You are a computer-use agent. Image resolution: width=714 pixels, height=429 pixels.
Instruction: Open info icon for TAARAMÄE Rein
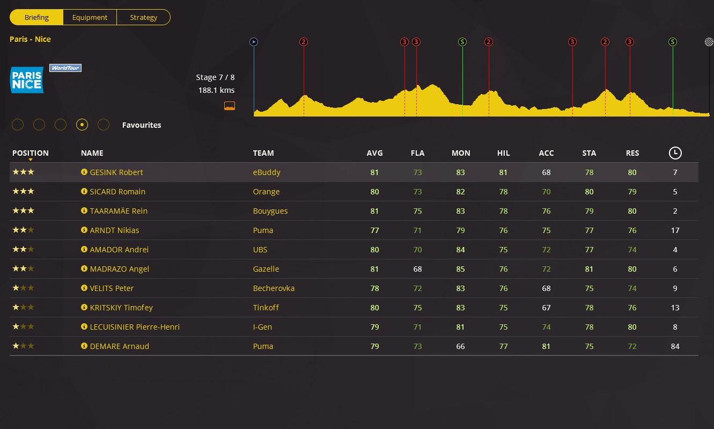(x=84, y=211)
